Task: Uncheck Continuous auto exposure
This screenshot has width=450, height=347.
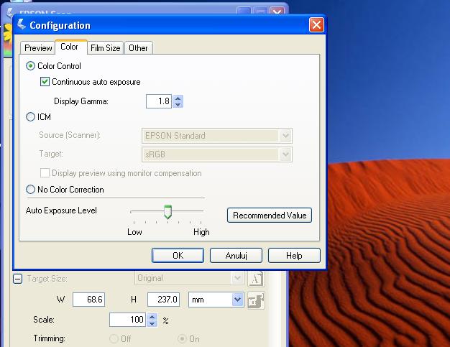Action: pos(45,82)
